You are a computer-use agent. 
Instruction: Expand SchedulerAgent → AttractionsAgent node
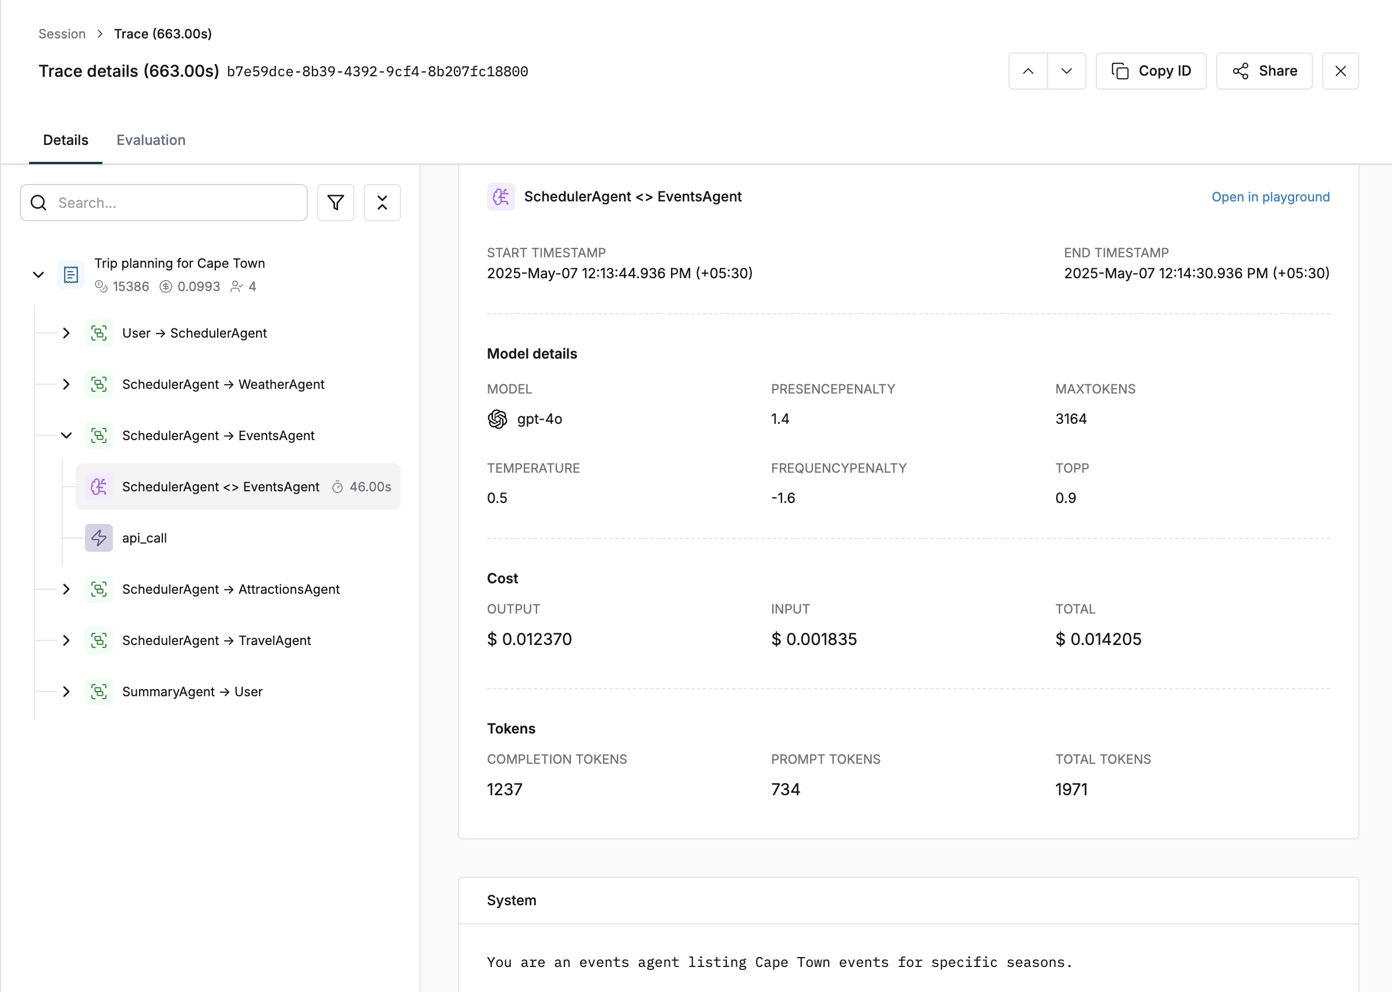click(x=66, y=589)
